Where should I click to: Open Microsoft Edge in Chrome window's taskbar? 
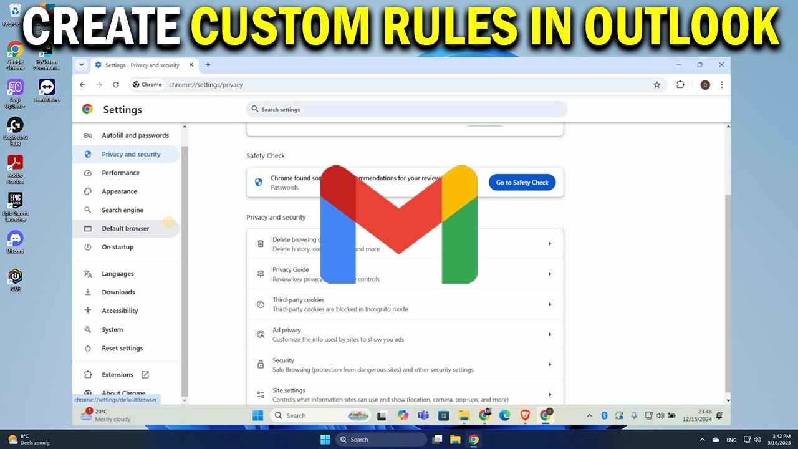coord(505,415)
